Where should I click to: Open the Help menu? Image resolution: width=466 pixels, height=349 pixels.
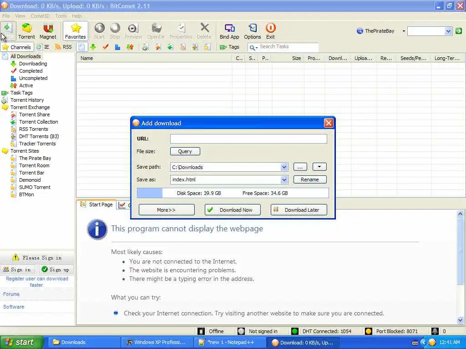76,16
